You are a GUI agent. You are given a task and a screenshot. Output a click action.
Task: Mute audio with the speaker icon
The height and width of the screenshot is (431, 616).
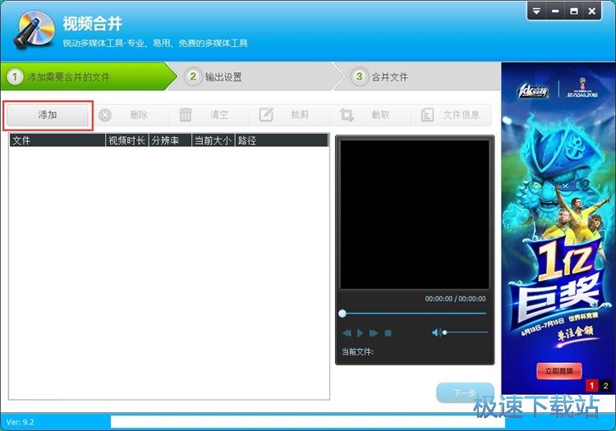(436, 332)
